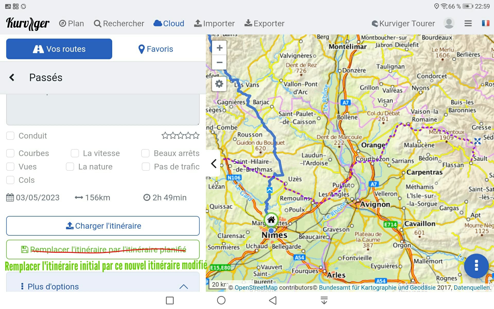Switch to the Favoris tab
Screen dimensions: 494x309
pos(156,49)
